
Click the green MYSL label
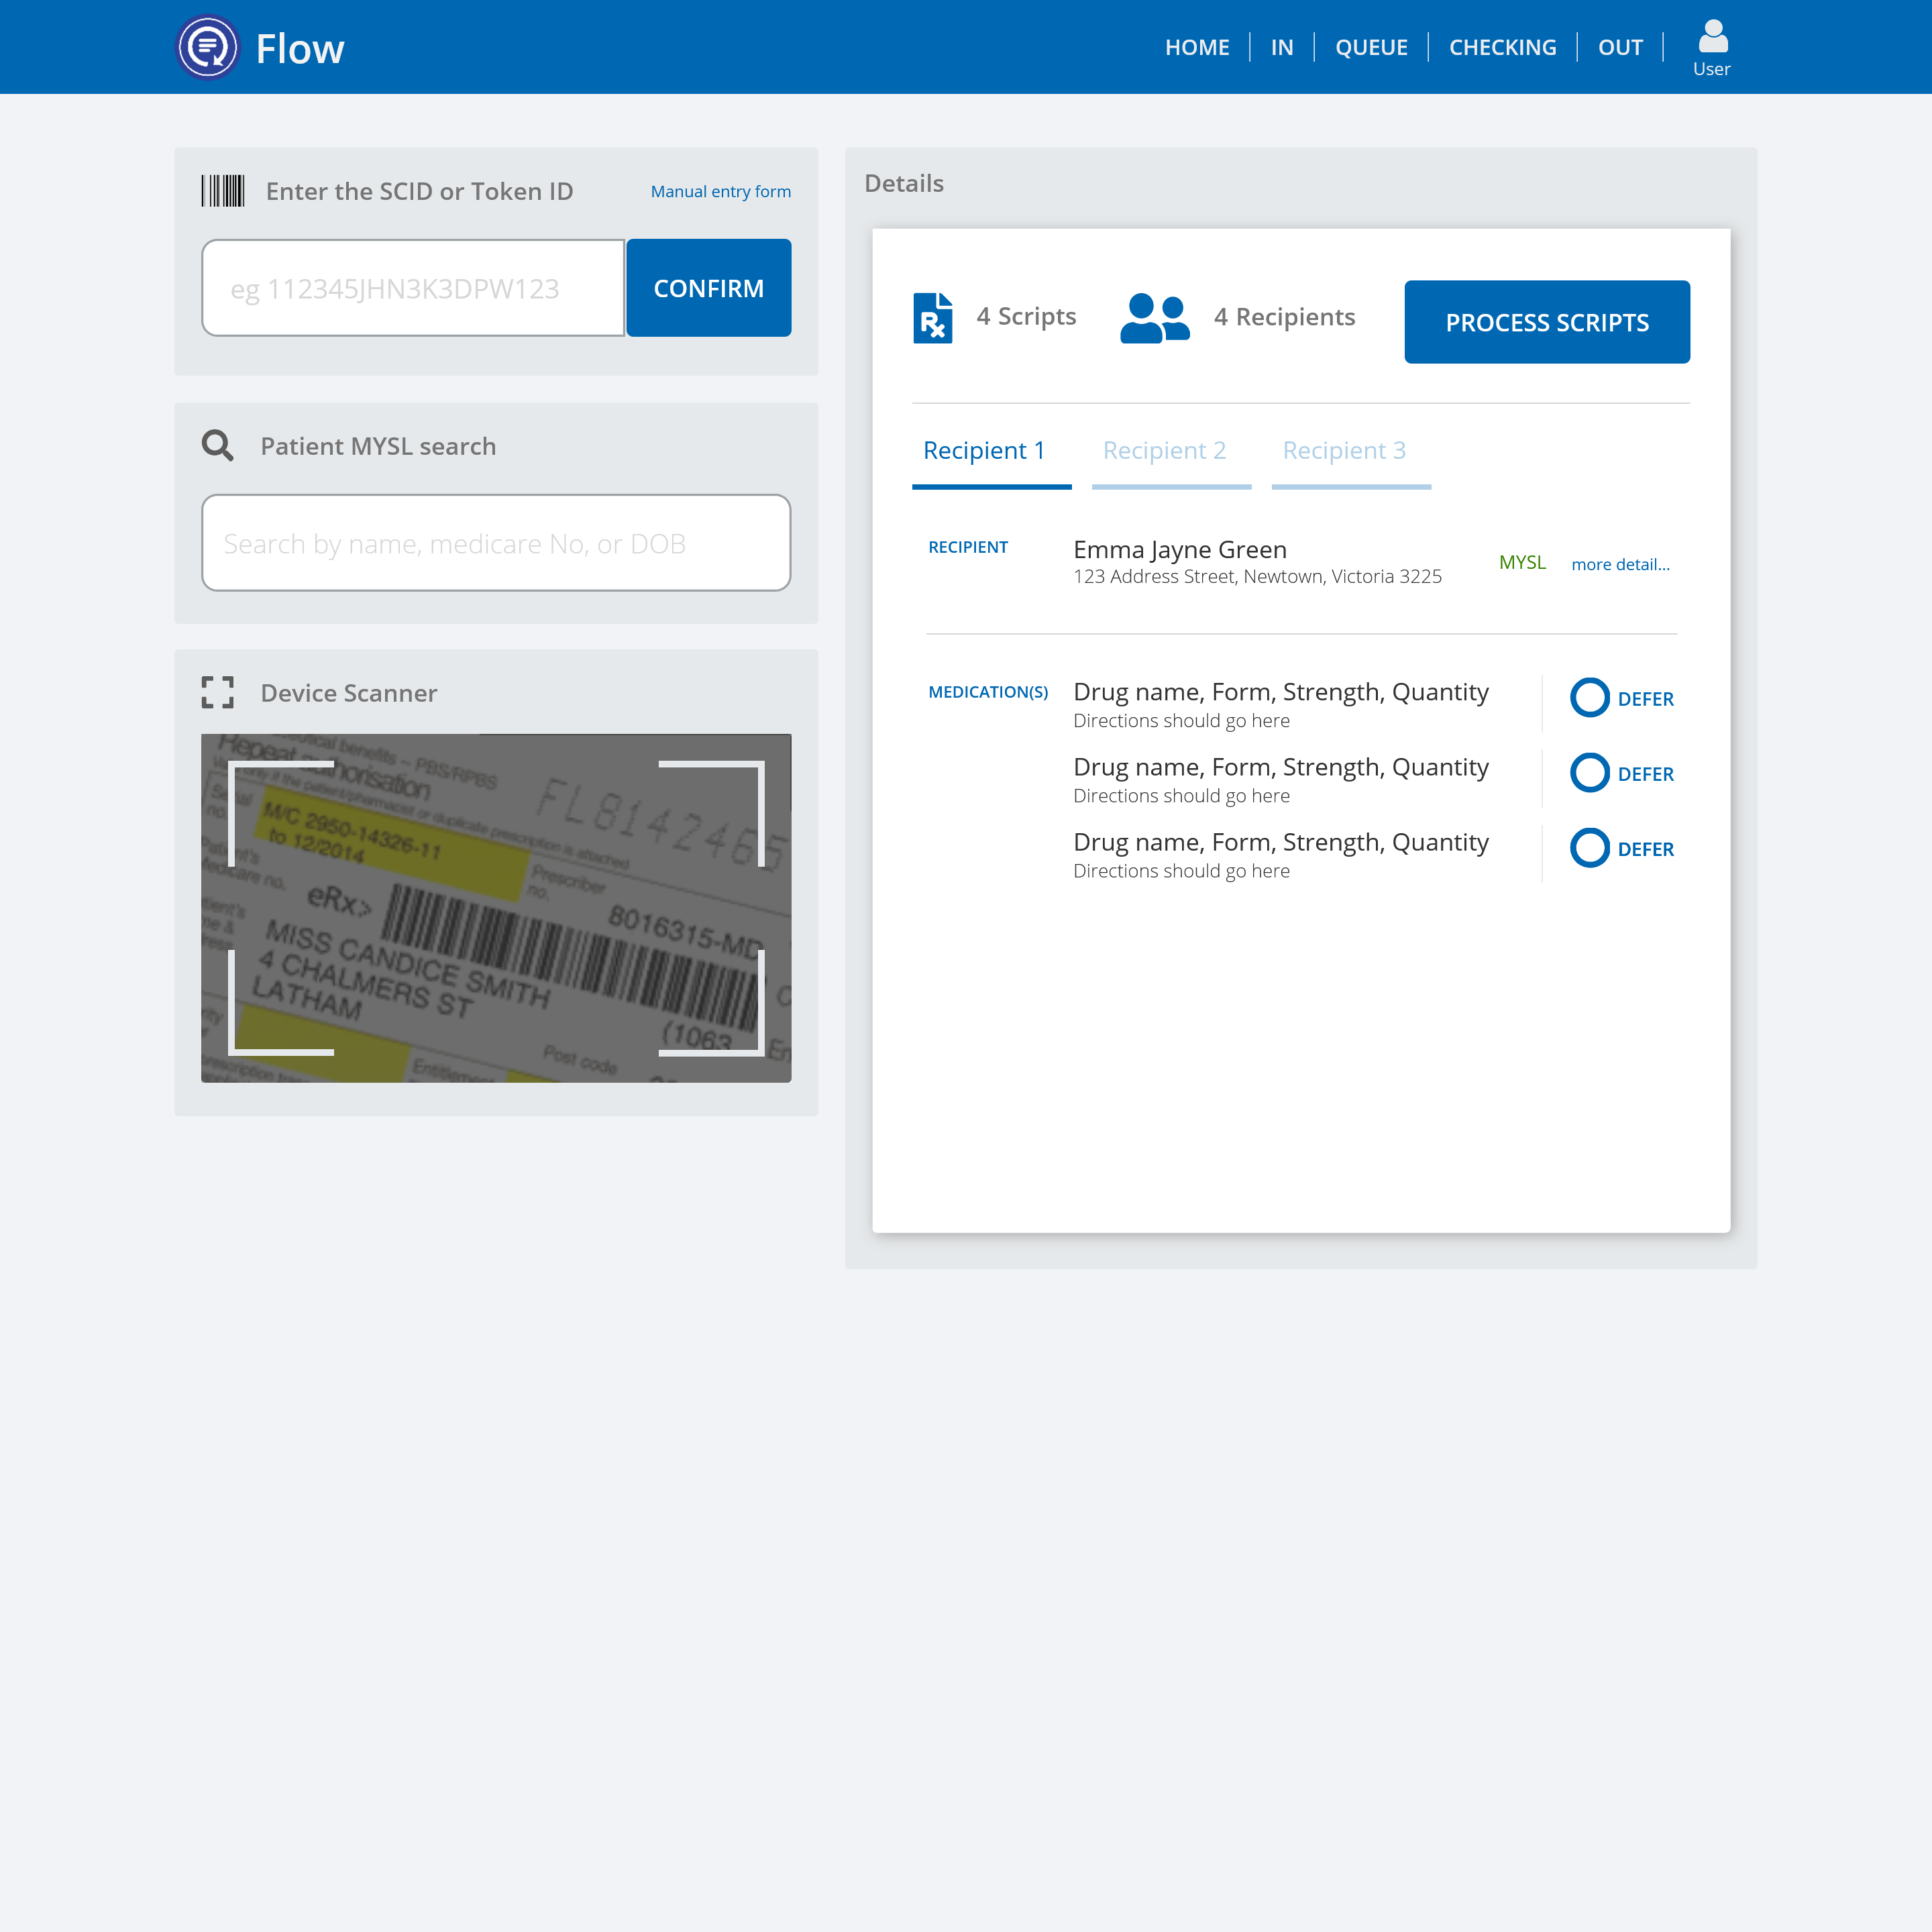tap(1522, 563)
